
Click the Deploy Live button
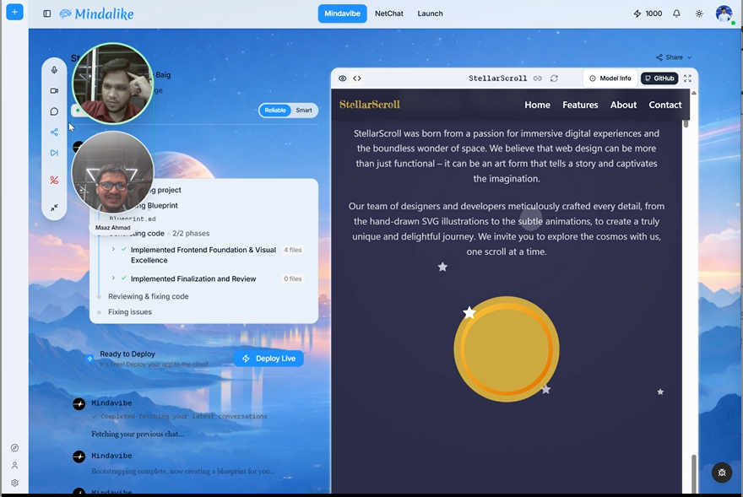(268, 359)
